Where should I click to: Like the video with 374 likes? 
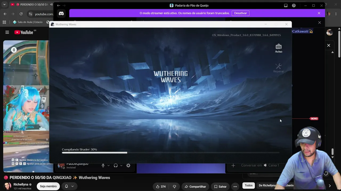[x=161, y=186]
